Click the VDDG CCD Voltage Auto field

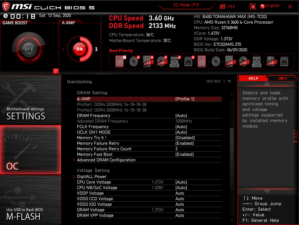180,199
